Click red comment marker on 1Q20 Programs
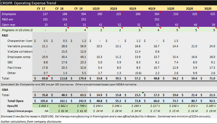Screen dimensions: 217x124 pyautogui.click(x=179, y=28)
